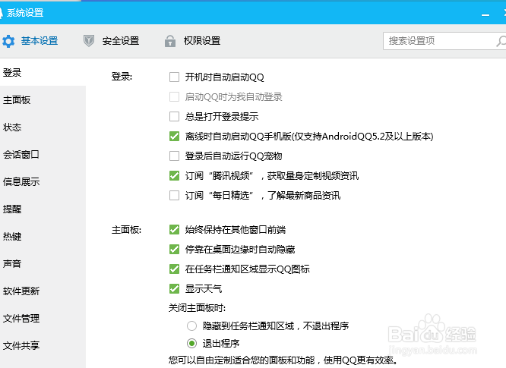Choose the 退出程序 radio button
The width and height of the screenshot is (506, 368).
tap(191, 344)
